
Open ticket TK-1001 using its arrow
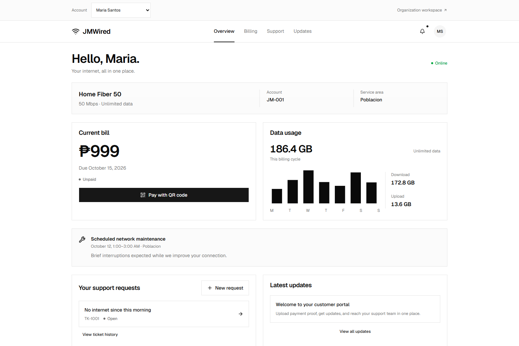(241, 314)
